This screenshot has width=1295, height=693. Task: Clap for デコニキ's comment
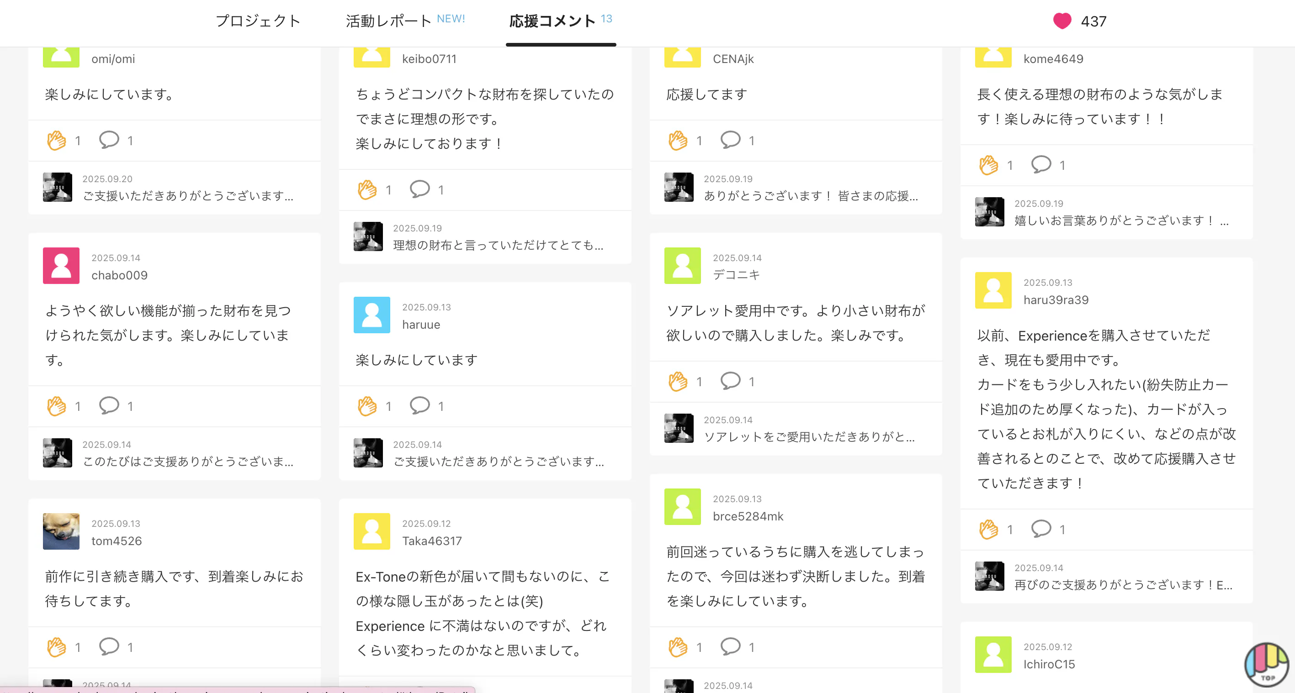coord(678,382)
